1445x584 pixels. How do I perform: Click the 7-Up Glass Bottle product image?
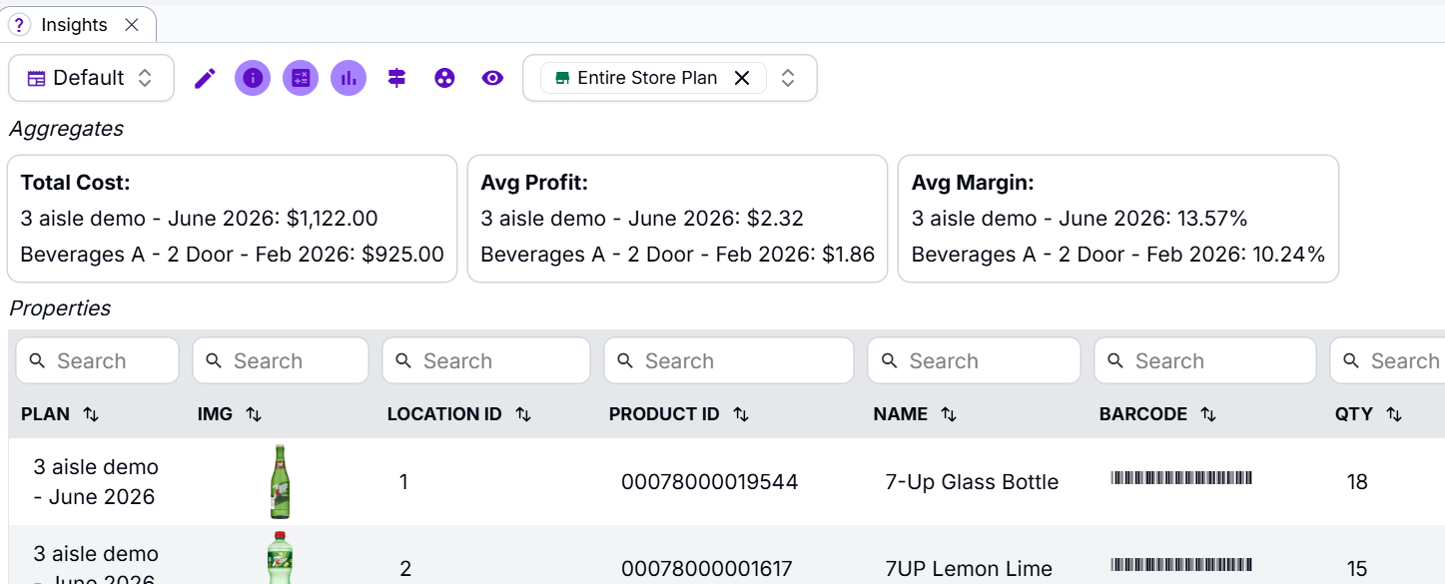281,482
